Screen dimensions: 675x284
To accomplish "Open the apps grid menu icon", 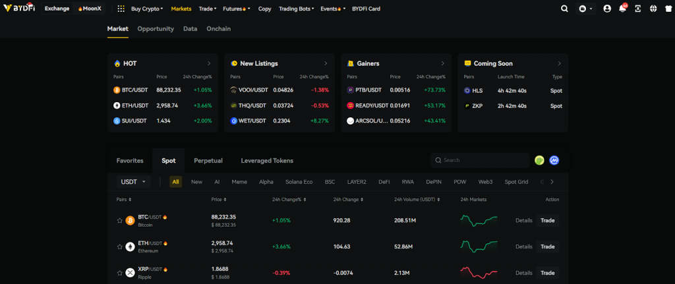I will pos(121,9).
